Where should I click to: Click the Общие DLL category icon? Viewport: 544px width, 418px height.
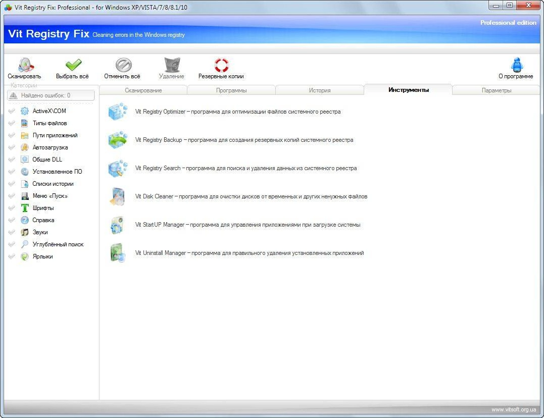point(25,160)
